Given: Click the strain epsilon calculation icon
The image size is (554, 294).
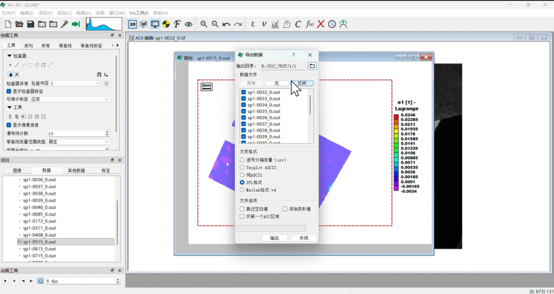Looking at the screenshot, I should (253, 24).
